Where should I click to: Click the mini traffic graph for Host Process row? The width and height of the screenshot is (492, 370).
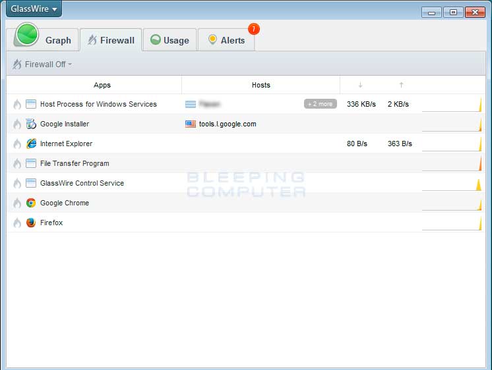452,104
